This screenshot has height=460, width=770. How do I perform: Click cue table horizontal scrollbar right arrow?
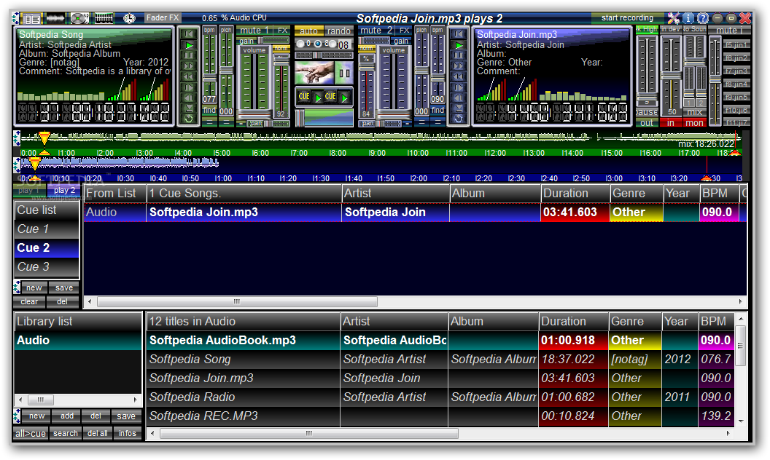click(741, 301)
